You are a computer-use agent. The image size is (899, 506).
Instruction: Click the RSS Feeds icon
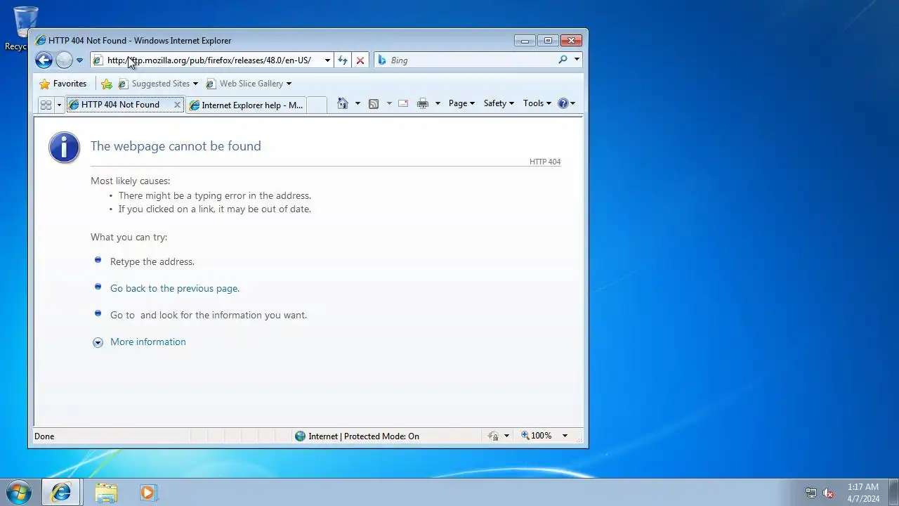click(x=374, y=103)
